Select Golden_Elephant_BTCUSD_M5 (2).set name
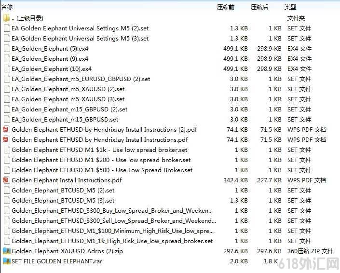The height and width of the screenshot is (273, 340). pos(63,191)
